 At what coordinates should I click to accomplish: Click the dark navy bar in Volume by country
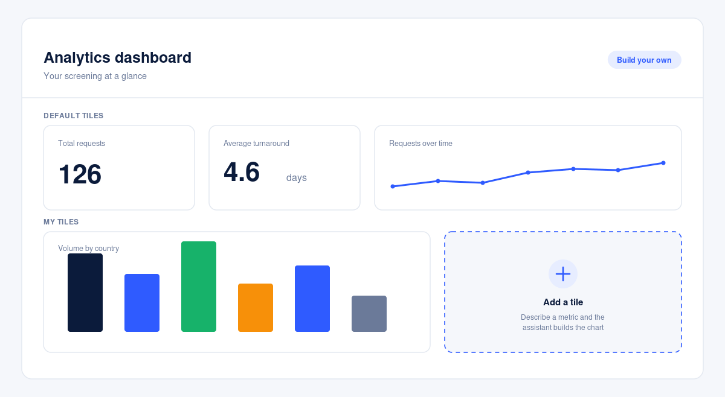85,293
